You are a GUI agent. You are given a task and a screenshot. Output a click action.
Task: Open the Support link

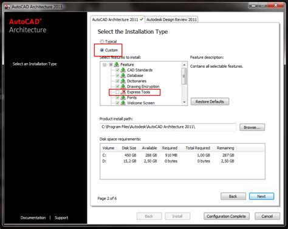(61, 217)
